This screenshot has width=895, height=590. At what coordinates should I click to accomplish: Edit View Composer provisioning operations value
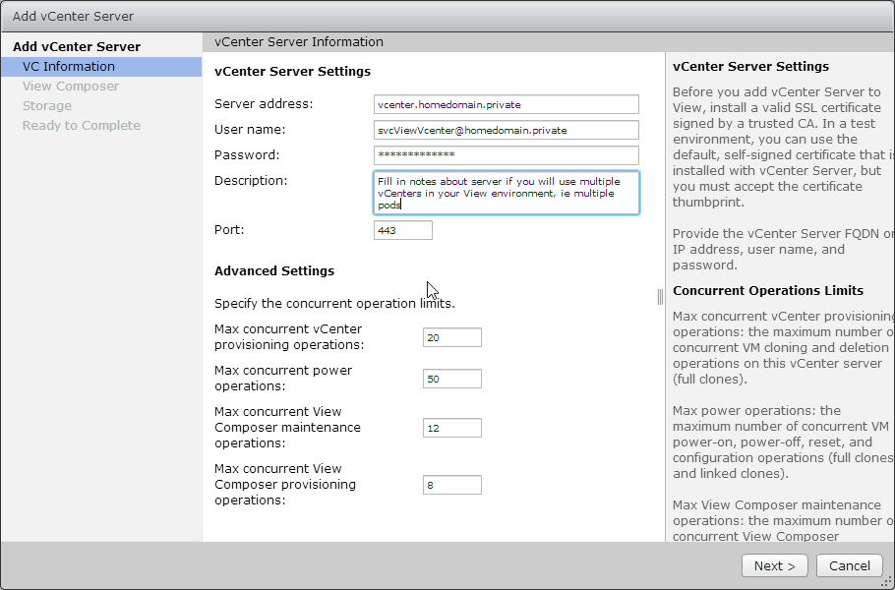(x=452, y=485)
